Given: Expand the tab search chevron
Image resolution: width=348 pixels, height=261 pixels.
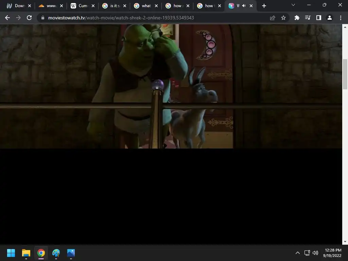Looking at the screenshot, I should coord(293,5).
